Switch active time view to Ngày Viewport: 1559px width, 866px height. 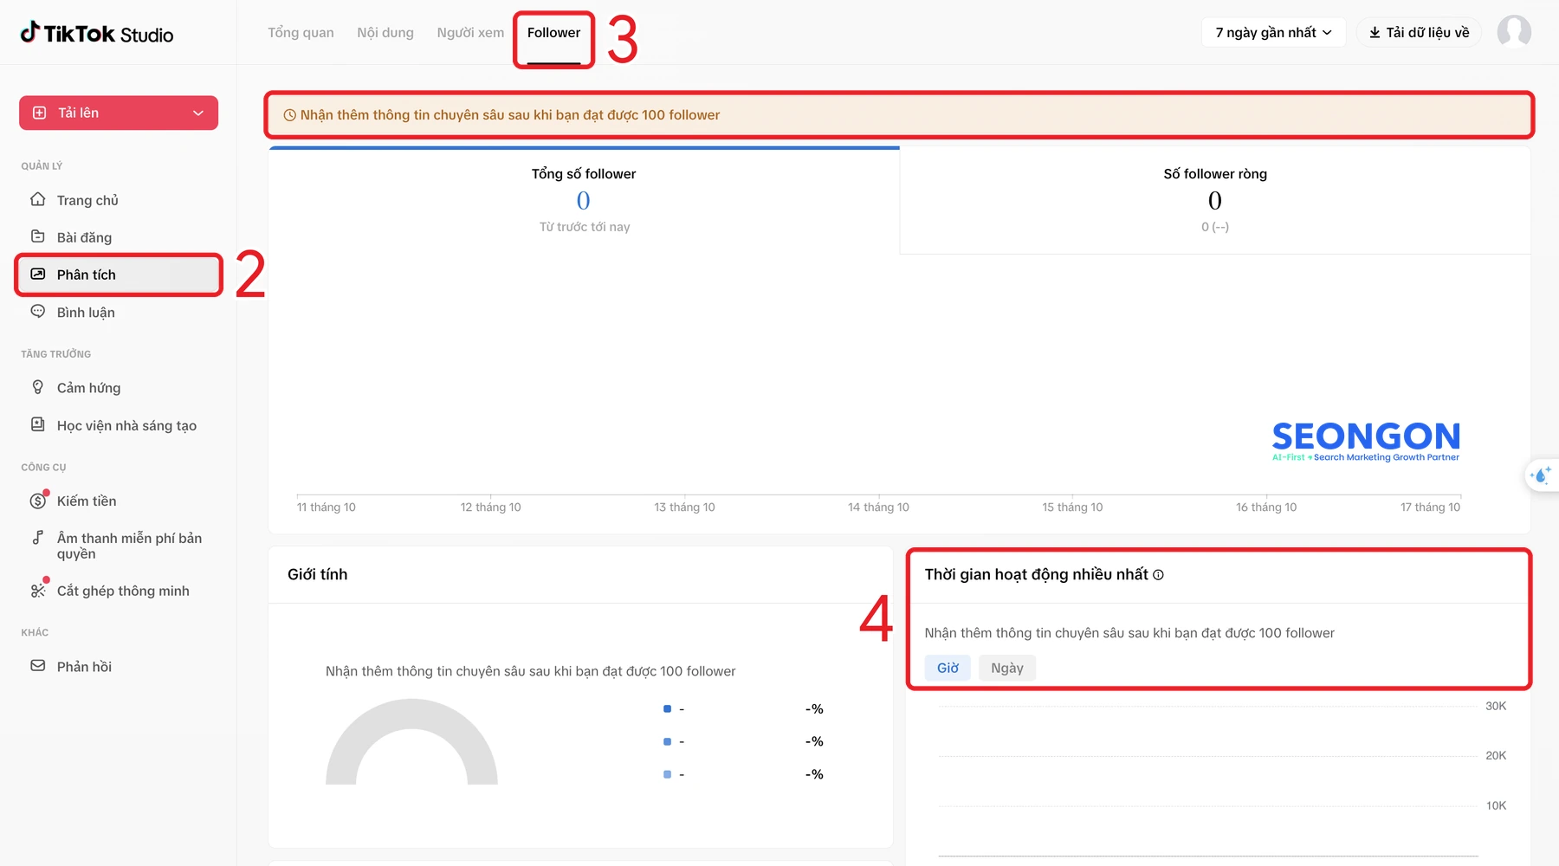(x=1007, y=668)
